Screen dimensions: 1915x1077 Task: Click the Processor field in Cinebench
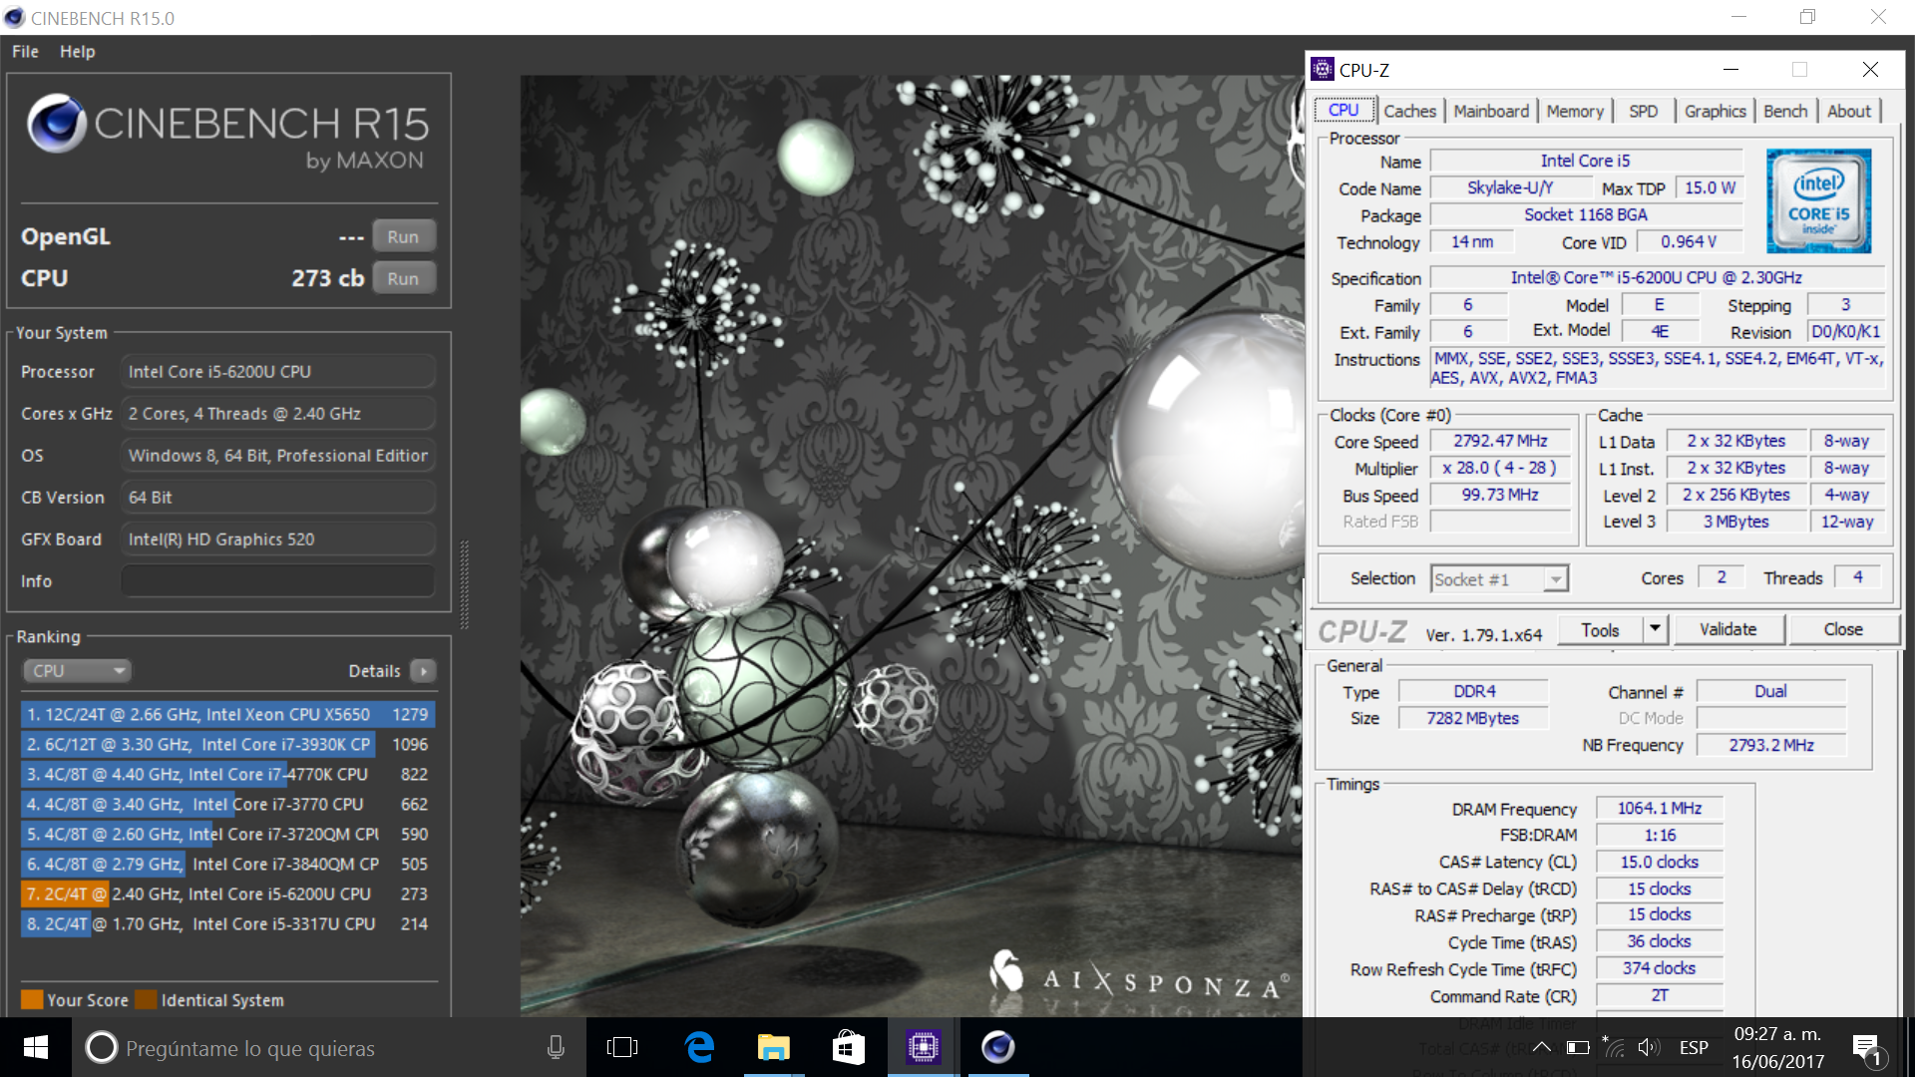[x=277, y=371]
